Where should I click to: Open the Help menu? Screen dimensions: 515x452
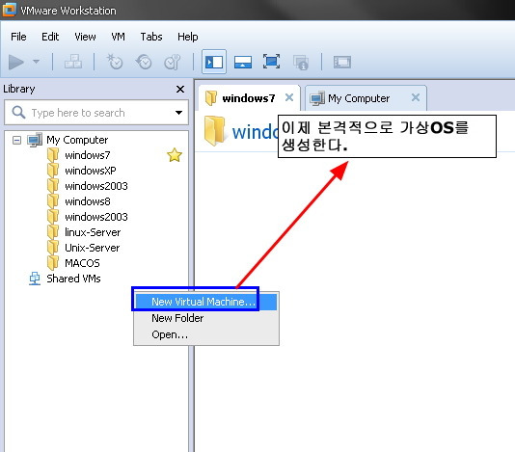point(187,37)
